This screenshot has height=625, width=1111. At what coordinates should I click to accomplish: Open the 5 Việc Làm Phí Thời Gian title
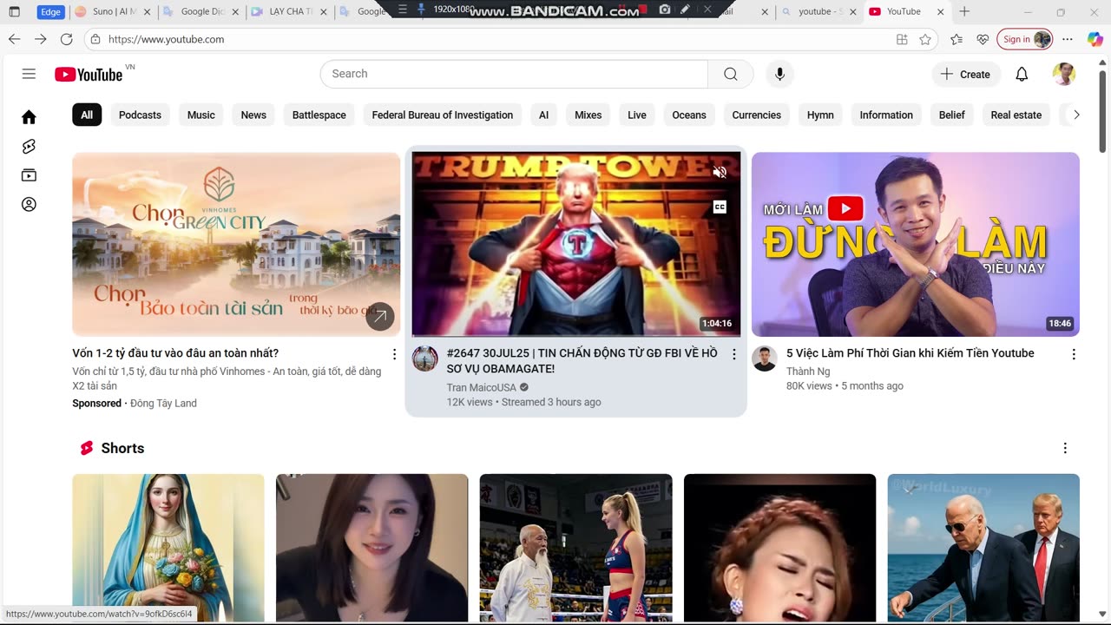910,353
